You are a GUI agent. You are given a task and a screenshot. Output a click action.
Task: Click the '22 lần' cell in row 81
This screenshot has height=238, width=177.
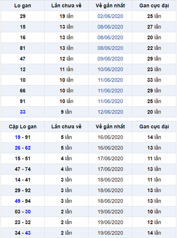154,48
